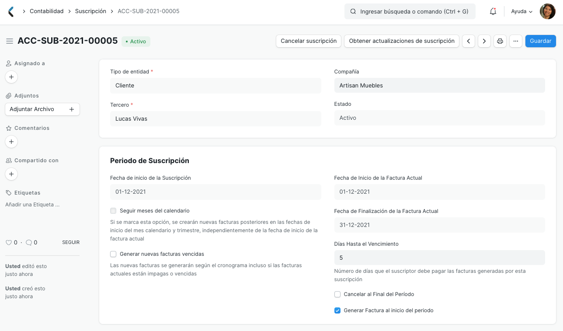Open the user avatar menu
The image size is (563, 331).
[x=547, y=11]
